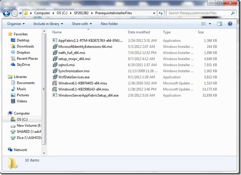Select Network in navigation pane
Image resolution: width=241 pixels, height=175 pixels.
click(x=20, y=150)
